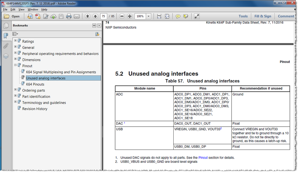The width and height of the screenshot is (298, 172).
Task: Click the blue Pinout hyperlink in footnote
Action: tap(203, 157)
